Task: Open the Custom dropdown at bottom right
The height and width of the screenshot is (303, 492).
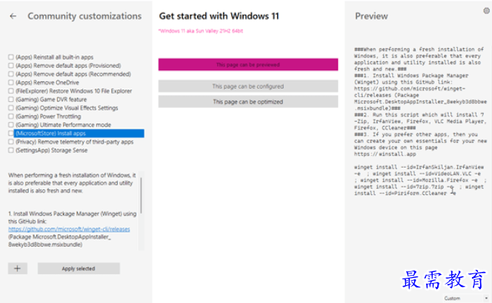Action: 467,298
